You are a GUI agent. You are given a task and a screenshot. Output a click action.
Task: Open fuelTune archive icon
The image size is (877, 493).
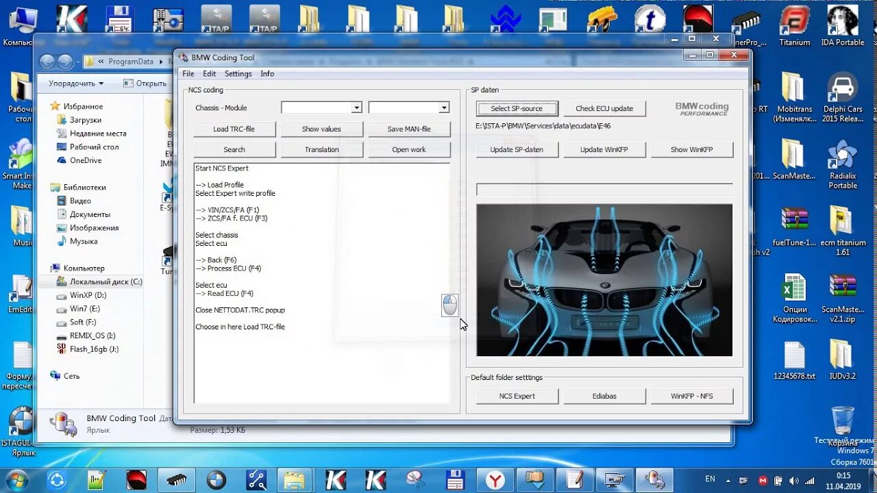click(794, 226)
